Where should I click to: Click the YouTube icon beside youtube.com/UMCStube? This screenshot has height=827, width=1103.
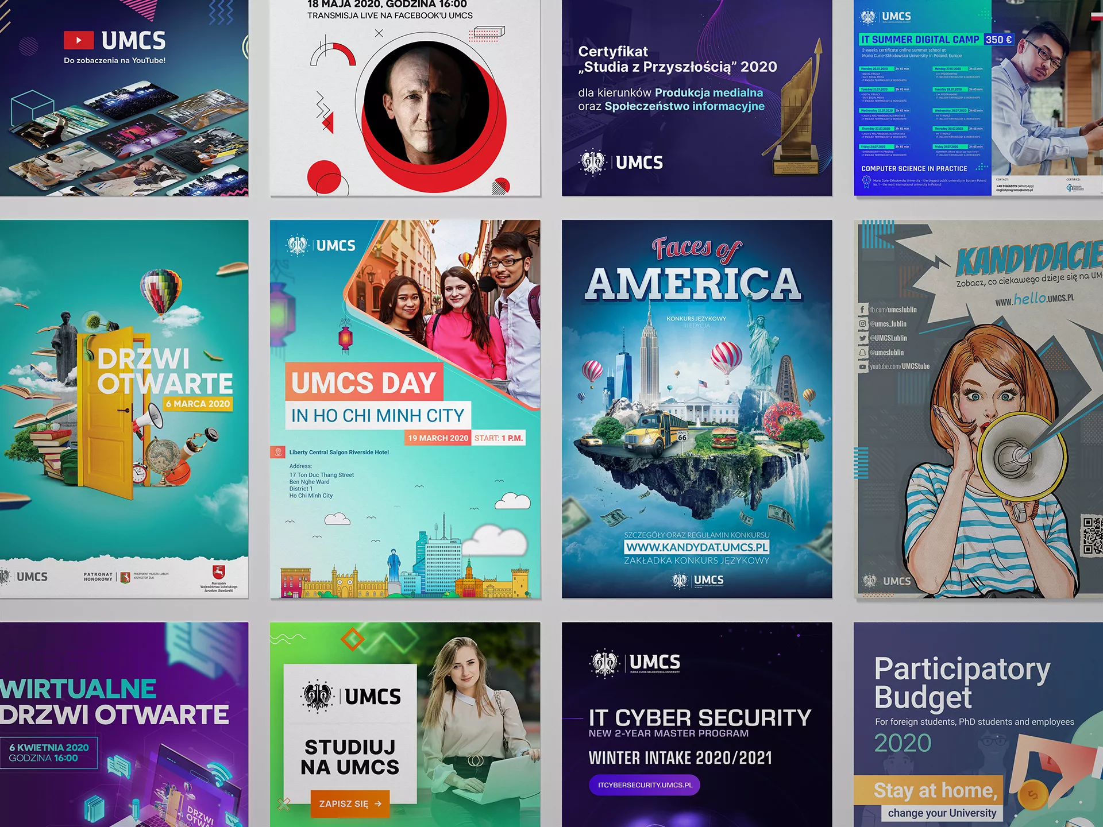[x=862, y=366]
